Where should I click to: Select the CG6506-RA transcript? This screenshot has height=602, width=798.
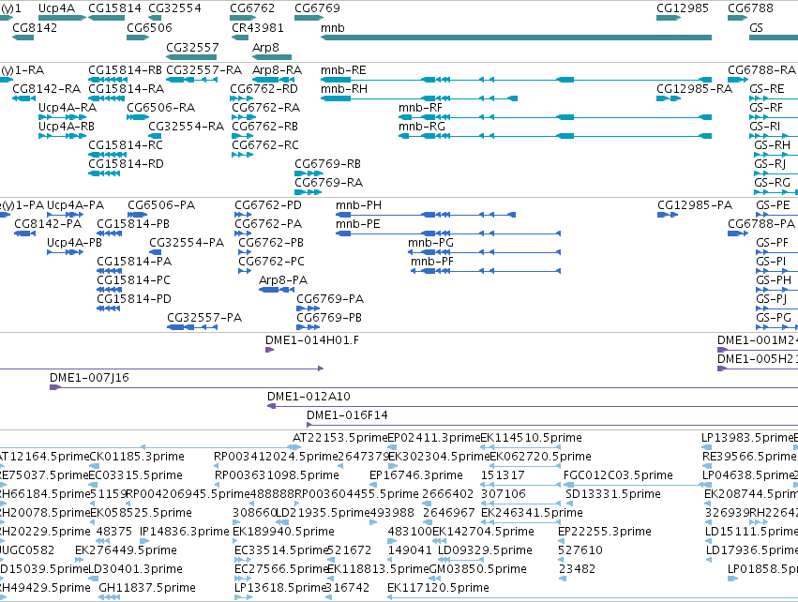(x=138, y=117)
